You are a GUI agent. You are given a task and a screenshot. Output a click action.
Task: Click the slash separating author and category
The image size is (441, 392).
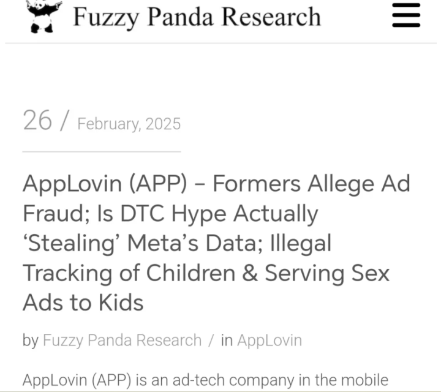tap(211, 341)
